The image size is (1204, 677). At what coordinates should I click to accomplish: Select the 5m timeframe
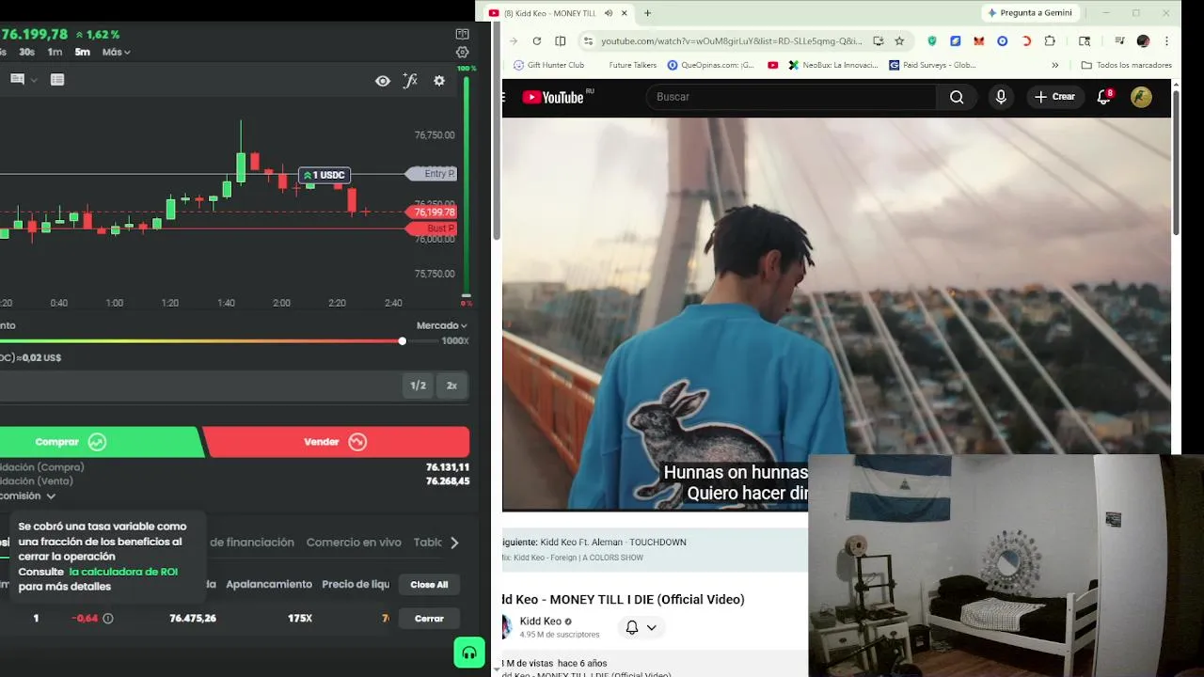click(x=83, y=52)
